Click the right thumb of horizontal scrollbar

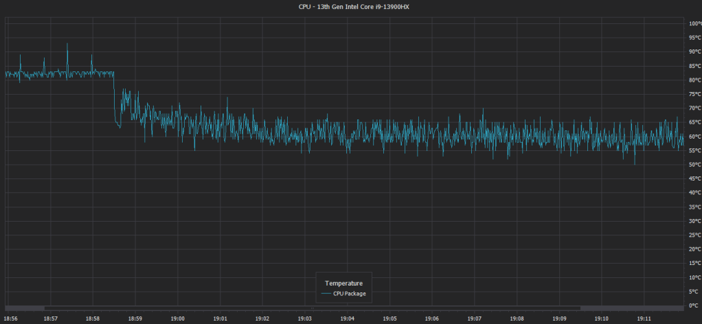point(631,308)
